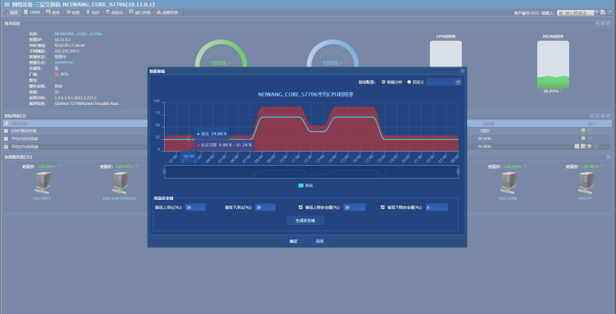Grab the left handle of chart zoom slider
Viewport: 616px width, 314px height.
coord(164,172)
